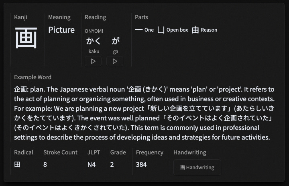Click the romaji 'kaku' label
Viewport: 289px width, 186px height.
click(93, 51)
